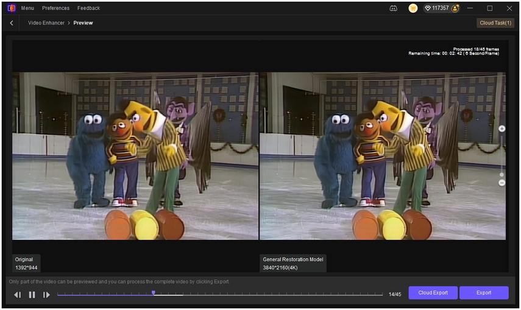Click the processed frames status text
Screen dimensions: 521x310
pyautogui.click(x=476, y=49)
